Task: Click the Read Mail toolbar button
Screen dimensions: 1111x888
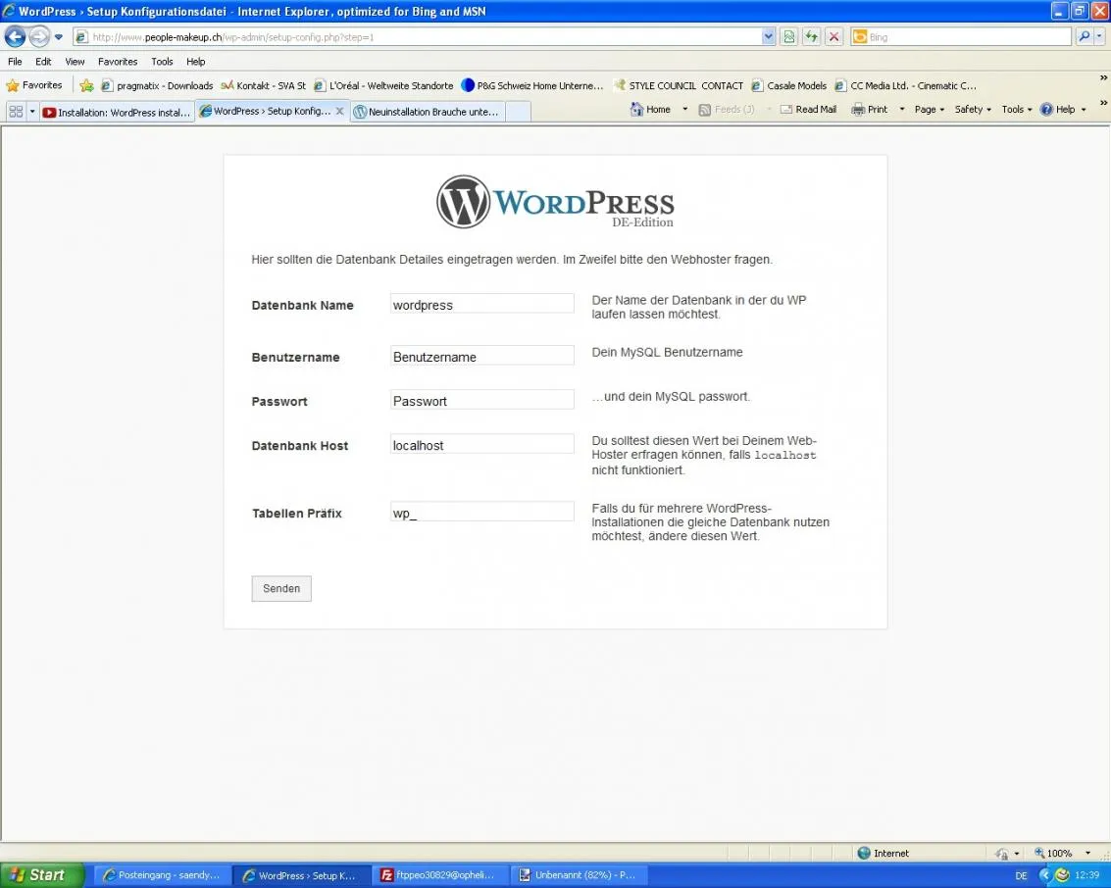Action: click(808, 109)
